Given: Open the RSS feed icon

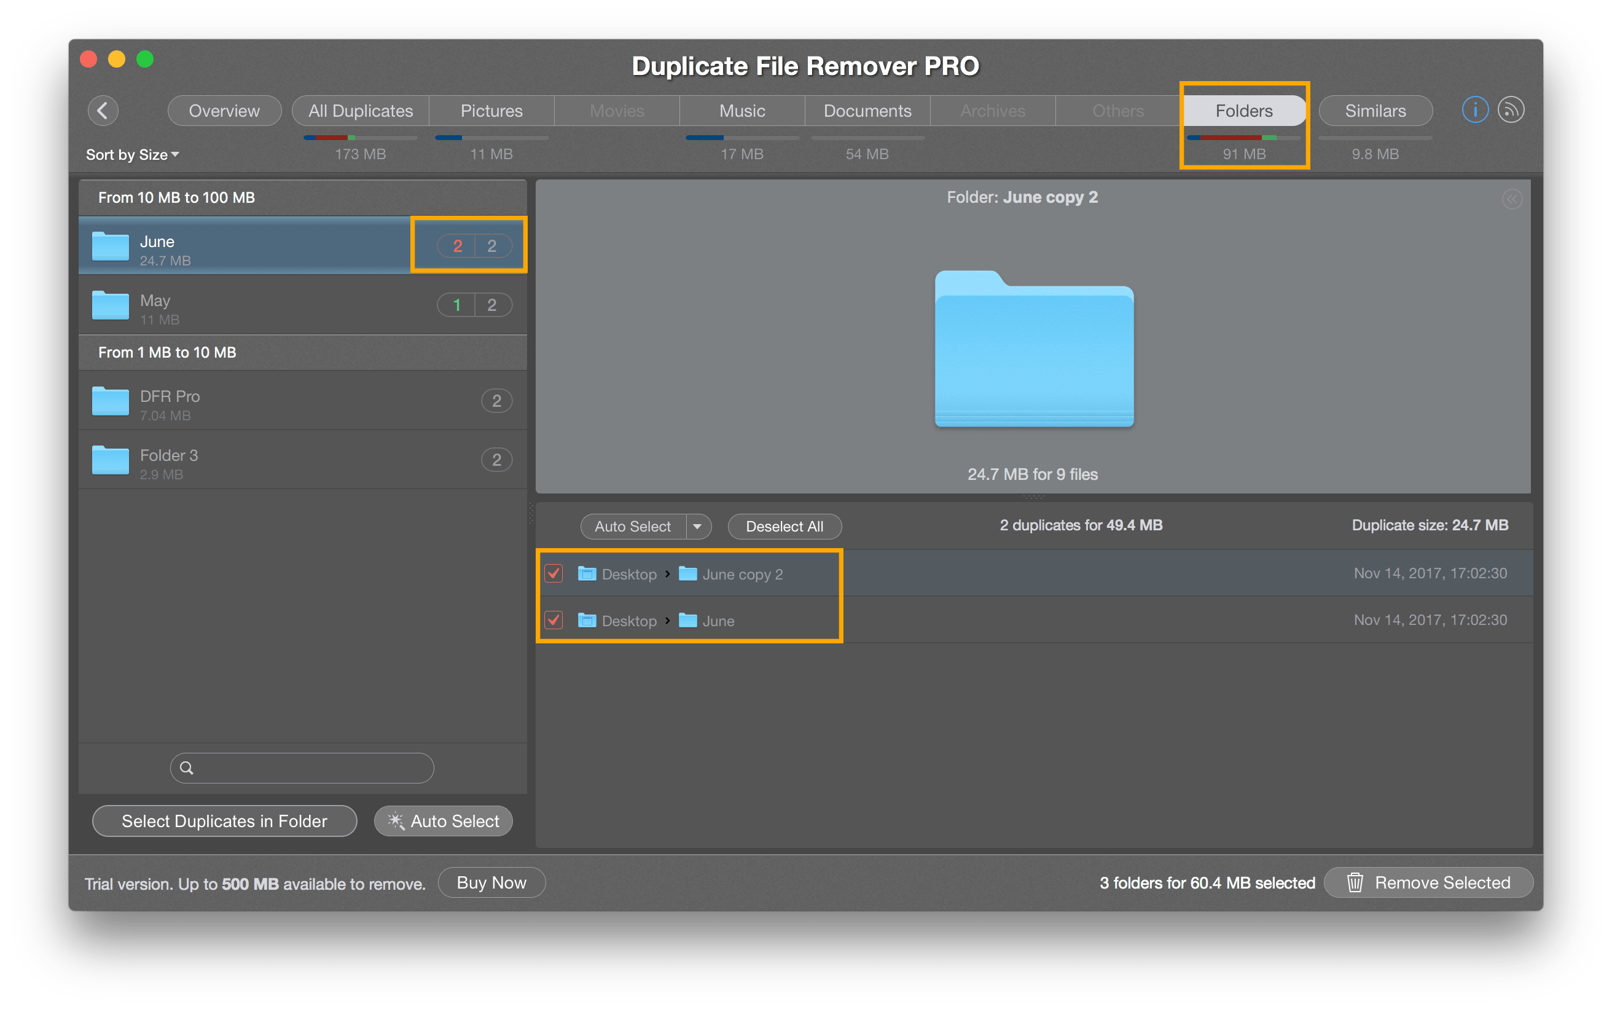Looking at the screenshot, I should [1511, 110].
